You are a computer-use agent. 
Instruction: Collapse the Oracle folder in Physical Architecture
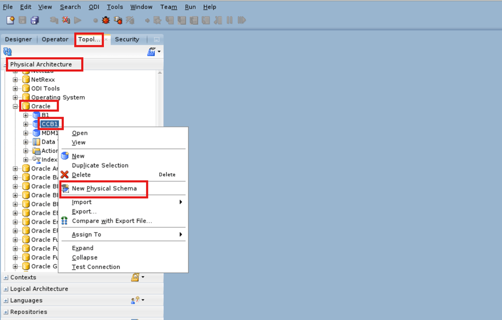click(16, 106)
